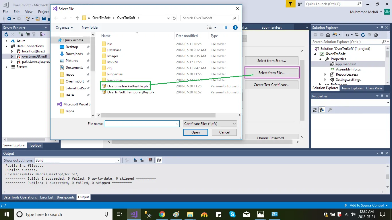Select AssemblyInfo.cs in Solution Explorer
Image resolution: width=392 pixels, height=220 pixels.
[x=348, y=69]
